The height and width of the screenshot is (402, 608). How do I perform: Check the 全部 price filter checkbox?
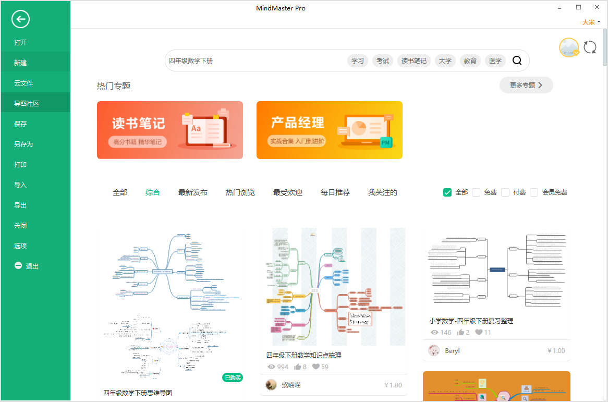click(447, 192)
